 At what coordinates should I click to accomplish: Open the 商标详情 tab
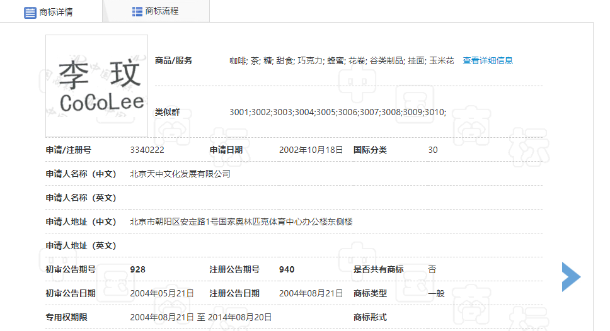click(51, 12)
